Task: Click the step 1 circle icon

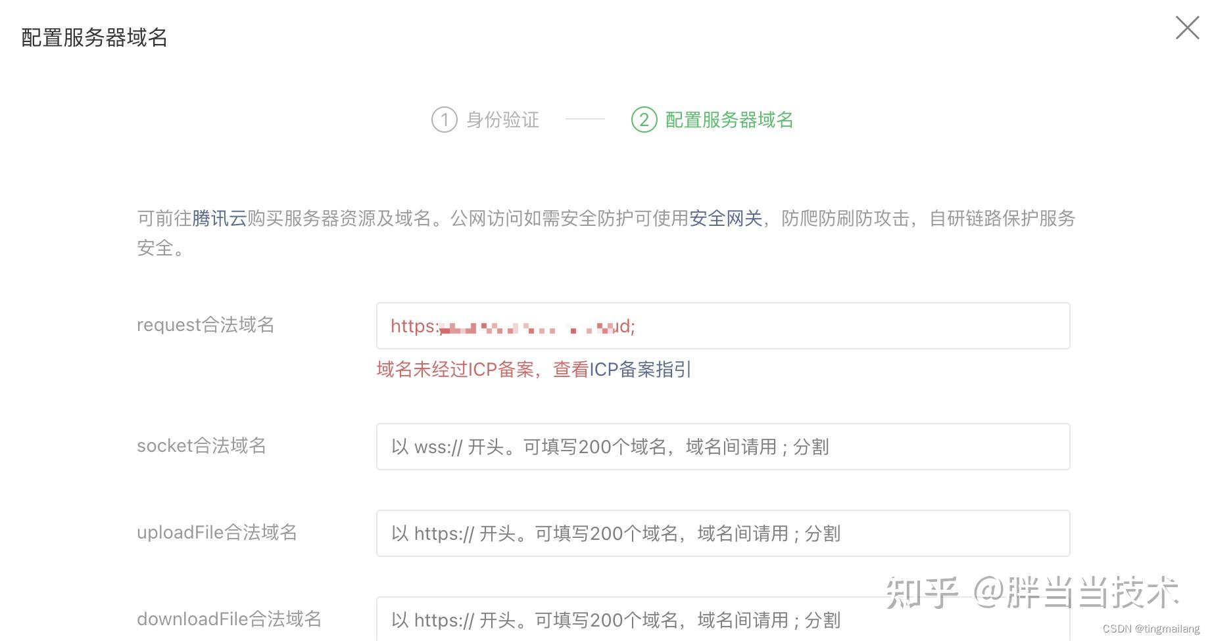Action: 444,120
